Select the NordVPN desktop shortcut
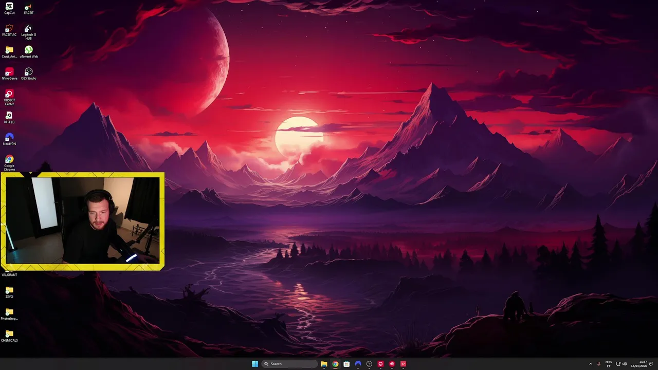Screen dimensions: 658x370 pos(9,139)
